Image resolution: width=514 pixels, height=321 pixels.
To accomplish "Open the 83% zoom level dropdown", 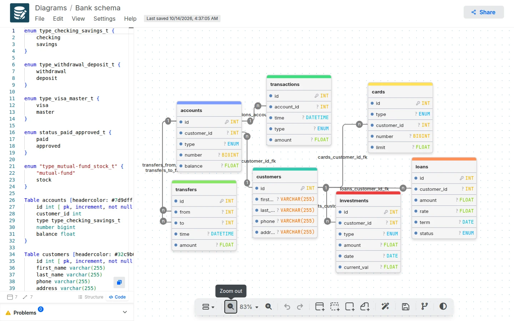I will coord(249,307).
